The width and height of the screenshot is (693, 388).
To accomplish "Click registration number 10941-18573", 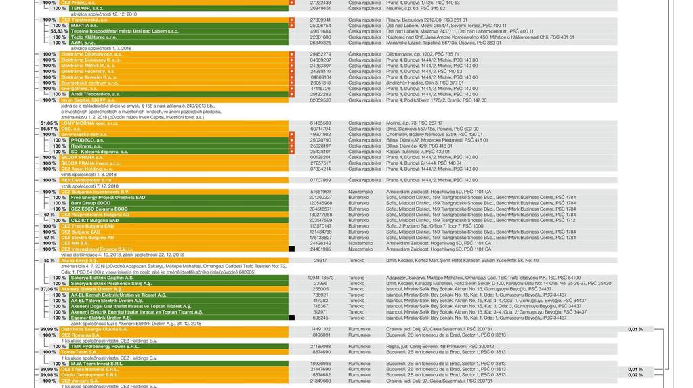I will pos(320,278).
